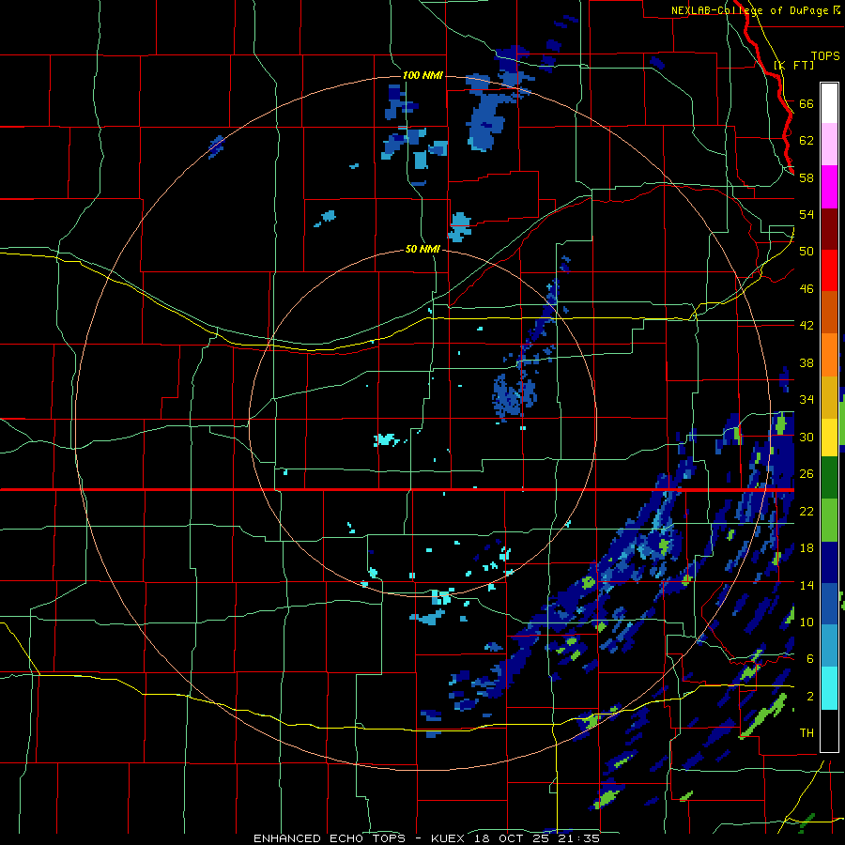845x845 pixels.
Task: Pick the bright red legend swatch
Action: (x=829, y=270)
